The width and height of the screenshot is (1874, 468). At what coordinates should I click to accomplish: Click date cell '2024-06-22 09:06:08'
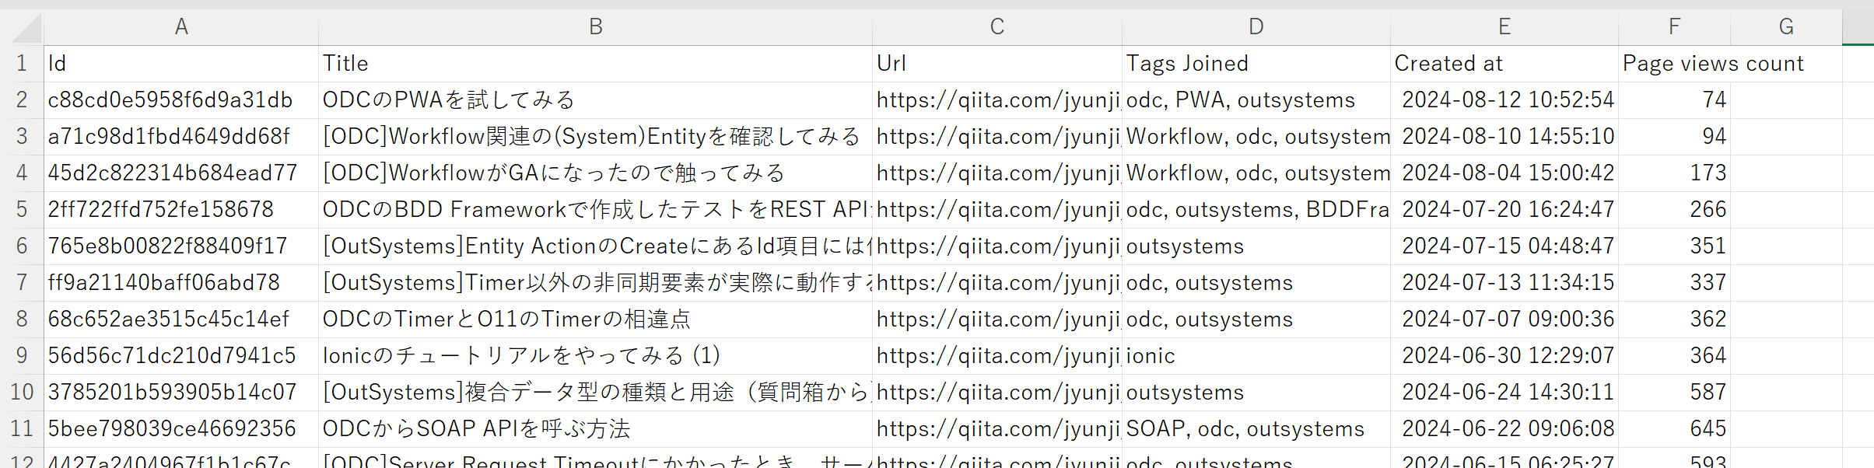point(1504,429)
